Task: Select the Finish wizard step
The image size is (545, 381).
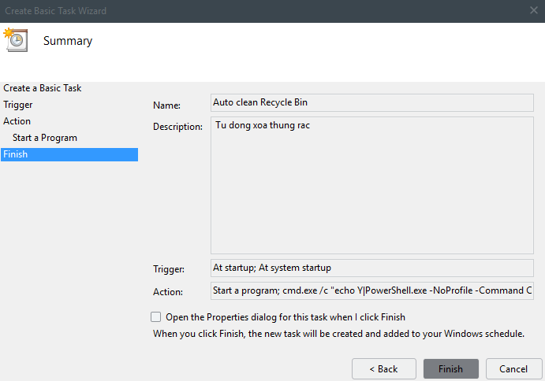Action: point(16,154)
